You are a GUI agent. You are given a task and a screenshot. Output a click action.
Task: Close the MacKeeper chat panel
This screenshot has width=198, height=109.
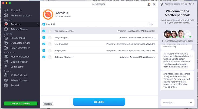coord(161,4)
